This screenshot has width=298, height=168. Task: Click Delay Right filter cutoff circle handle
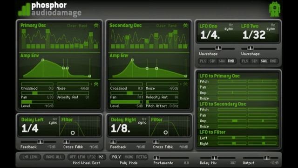tap(166, 133)
